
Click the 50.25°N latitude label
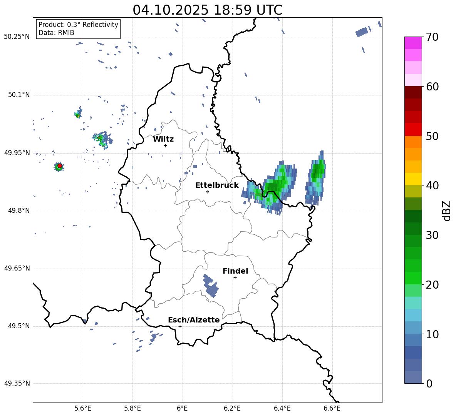pyautogui.click(x=17, y=37)
